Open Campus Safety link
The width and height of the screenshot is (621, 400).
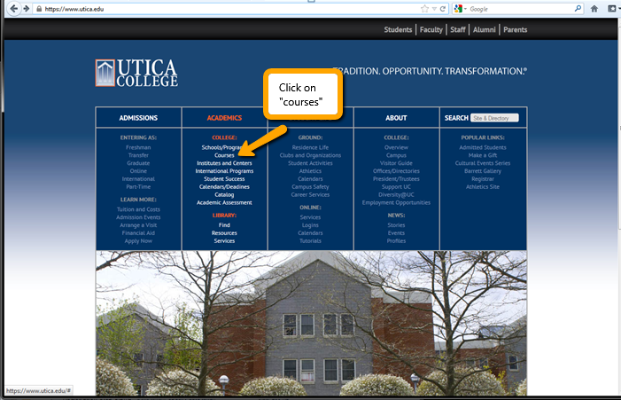310,187
